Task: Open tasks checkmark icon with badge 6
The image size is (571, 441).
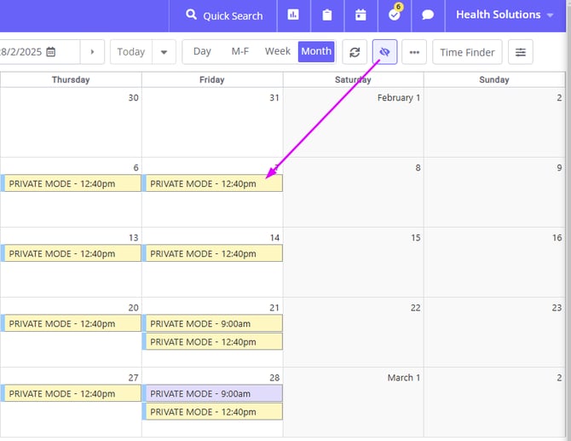Action: point(395,15)
